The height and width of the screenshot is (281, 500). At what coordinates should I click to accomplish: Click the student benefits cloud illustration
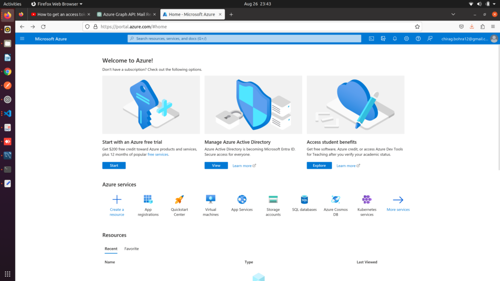pos(355,105)
